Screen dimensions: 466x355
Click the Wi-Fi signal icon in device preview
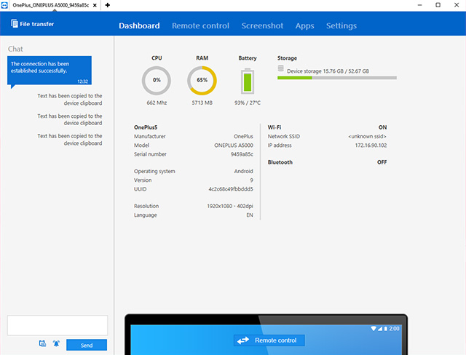coord(374,329)
